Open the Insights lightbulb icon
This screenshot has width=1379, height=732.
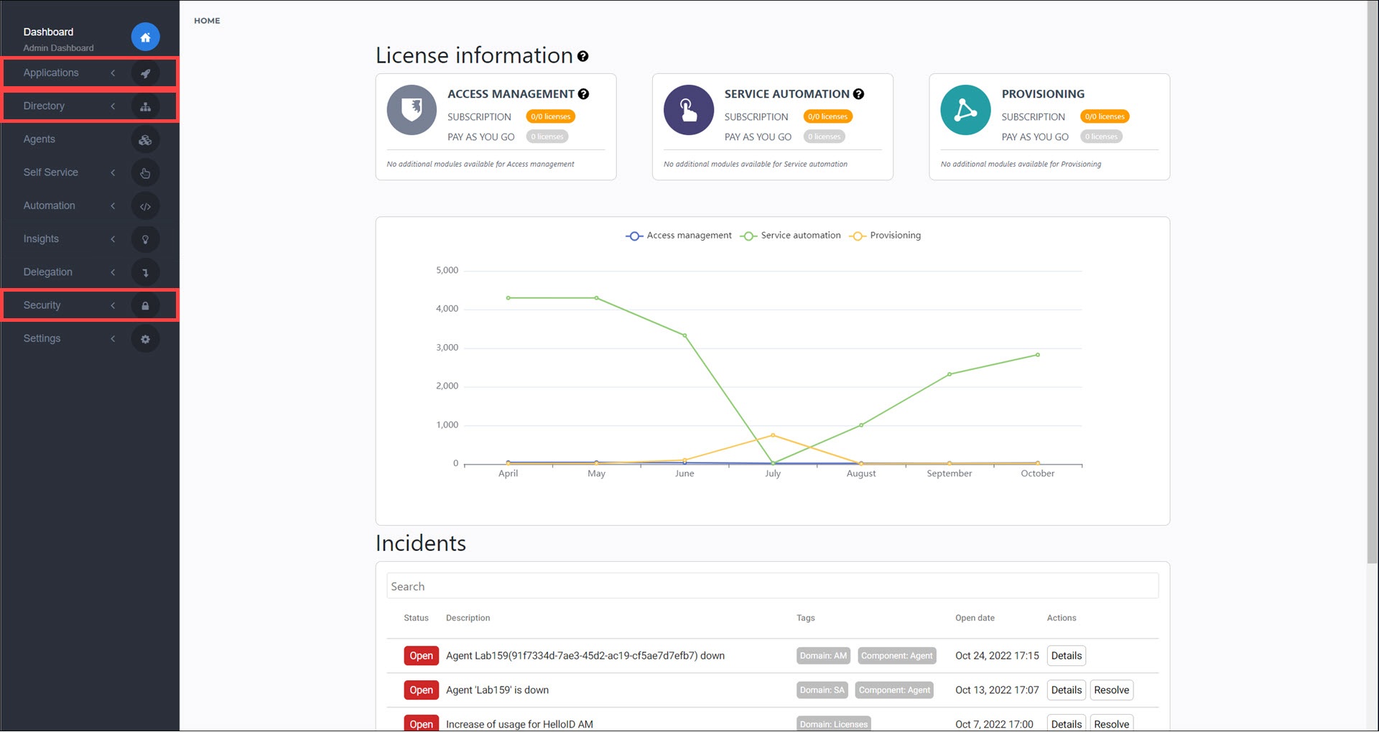pyautogui.click(x=146, y=238)
